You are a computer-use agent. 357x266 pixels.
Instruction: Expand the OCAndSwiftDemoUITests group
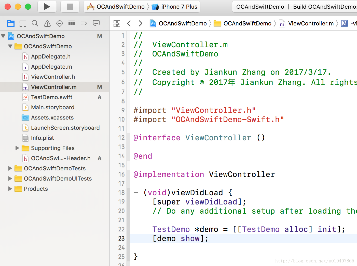pyautogui.click(x=10, y=179)
